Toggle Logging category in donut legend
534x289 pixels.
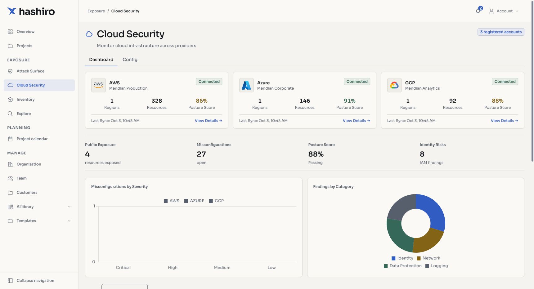click(437, 266)
